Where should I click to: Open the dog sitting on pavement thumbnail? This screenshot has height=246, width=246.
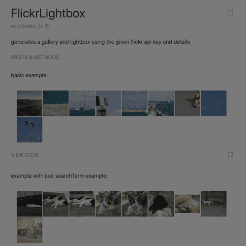(x=187, y=103)
